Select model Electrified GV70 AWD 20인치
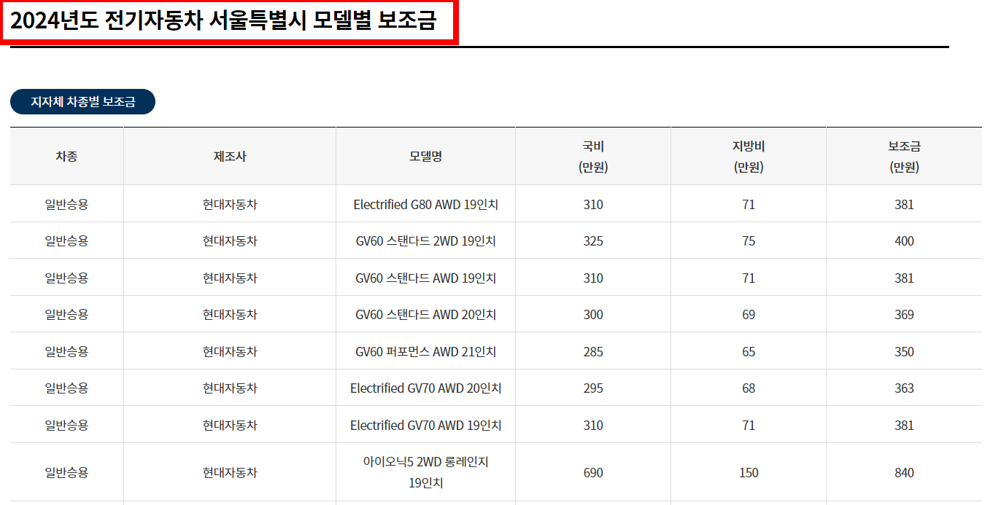Image resolution: width=993 pixels, height=505 pixels. click(x=425, y=388)
